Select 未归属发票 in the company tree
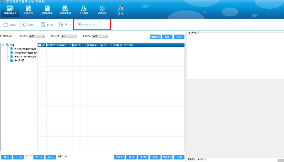Screen dimensions: 284x162 click(17, 60)
